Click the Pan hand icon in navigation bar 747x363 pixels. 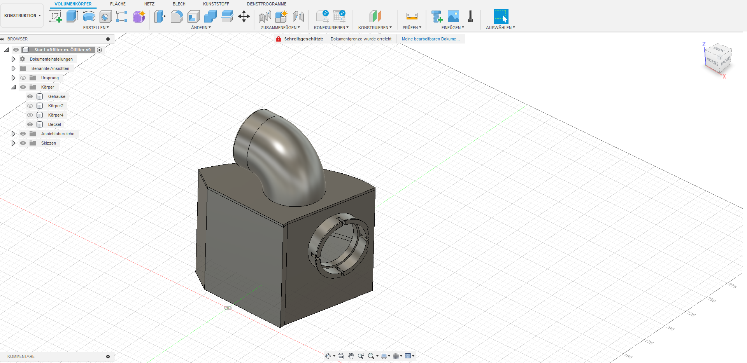pyautogui.click(x=351, y=356)
